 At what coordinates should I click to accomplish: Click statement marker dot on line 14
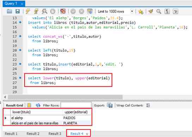[x=20, y=22]
